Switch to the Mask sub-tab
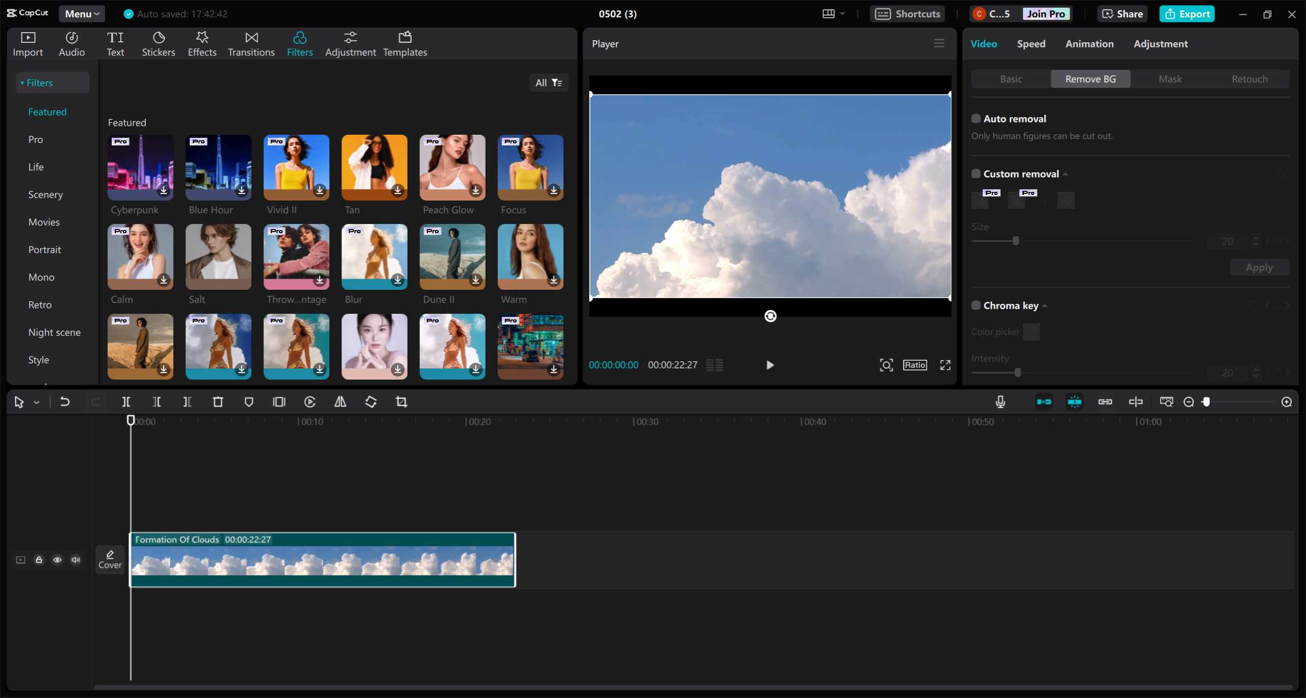This screenshot has width=1306, height=698. 1170,79
